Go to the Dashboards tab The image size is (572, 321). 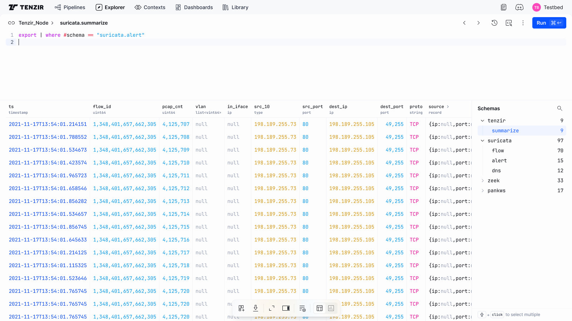pyautogui.click(x=194, y=7)
